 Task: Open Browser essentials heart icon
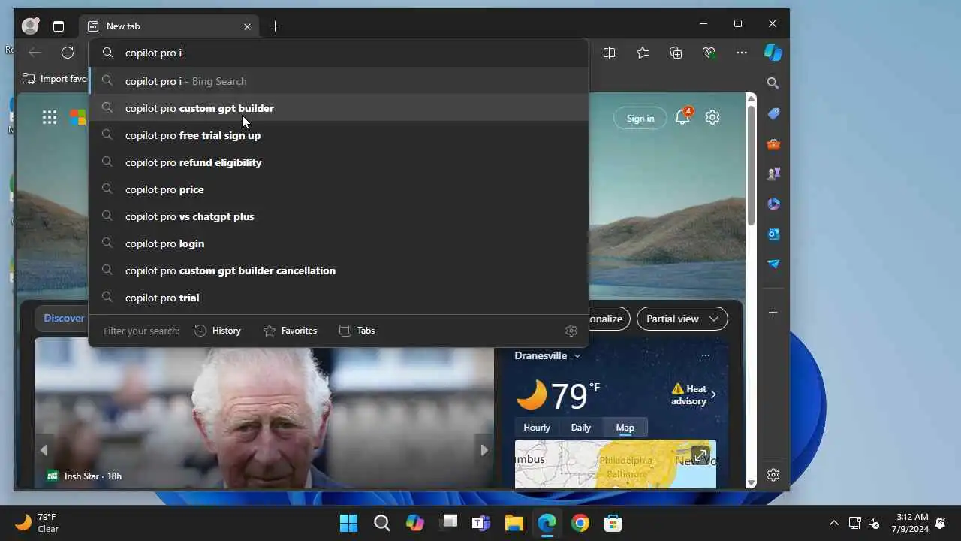(709, 53)
